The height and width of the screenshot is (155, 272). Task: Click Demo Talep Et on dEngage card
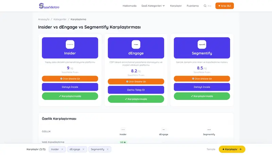pyautogui.click(x=136, y=90)
